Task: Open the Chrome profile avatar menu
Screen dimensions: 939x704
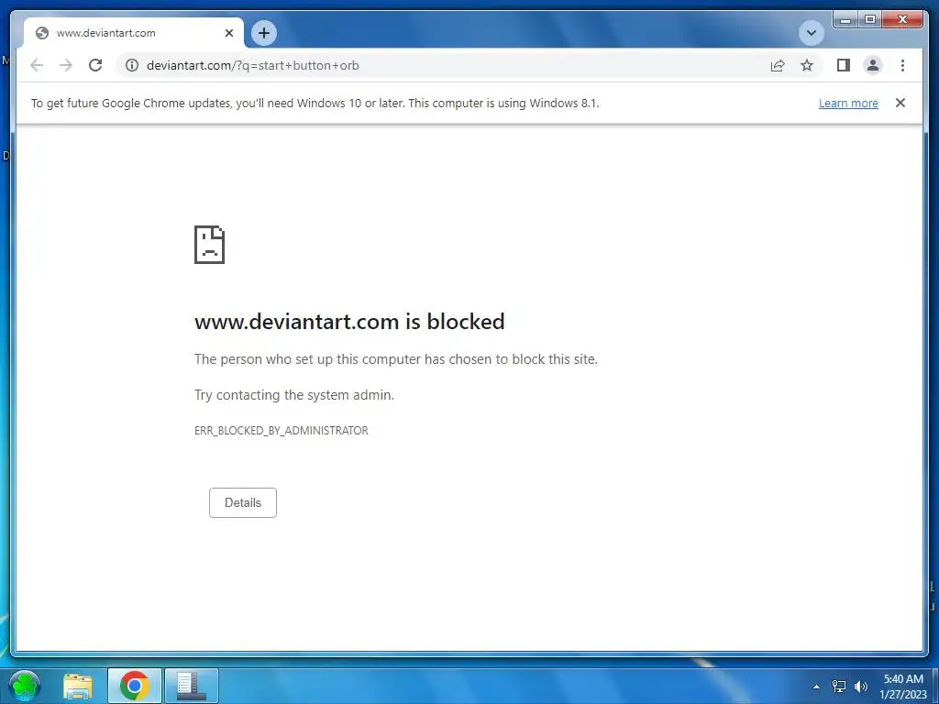Action: pyautogui.click(x=873, y=65)
